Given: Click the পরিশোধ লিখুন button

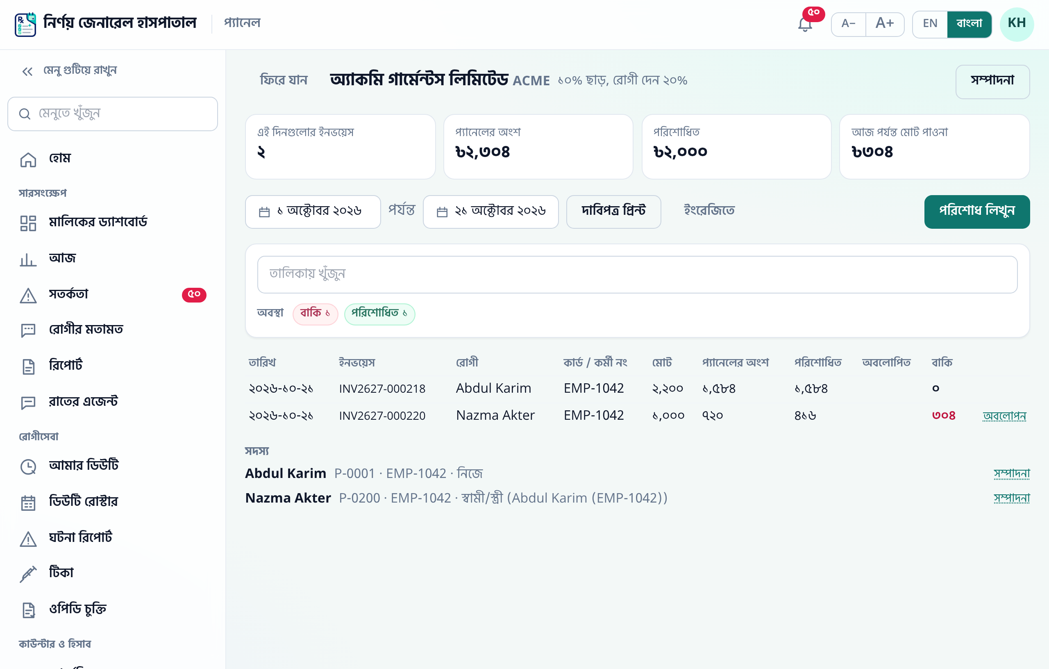Looking at the screenshot, I should click(x=977, y=212).
